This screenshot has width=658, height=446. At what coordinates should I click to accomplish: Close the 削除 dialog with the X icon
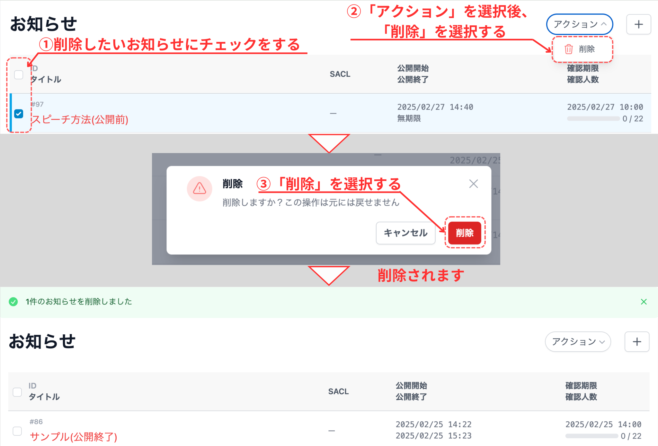click(x=473, y=184)
